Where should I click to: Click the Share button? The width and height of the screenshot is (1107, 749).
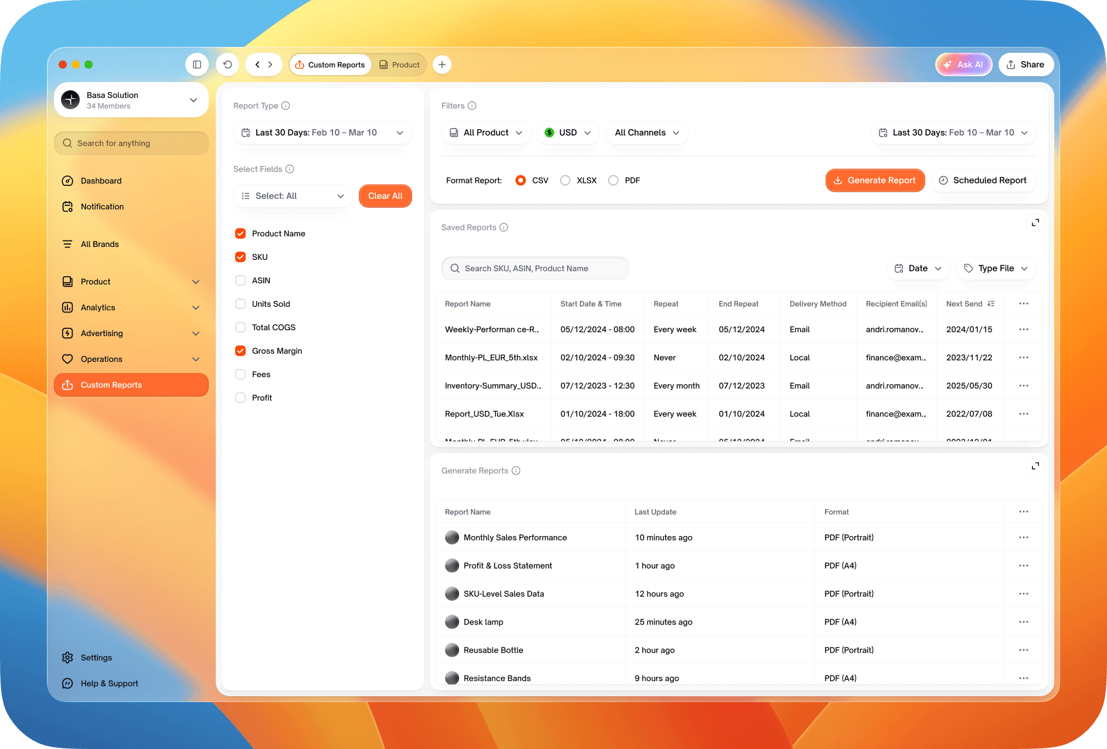[1025, 65]
